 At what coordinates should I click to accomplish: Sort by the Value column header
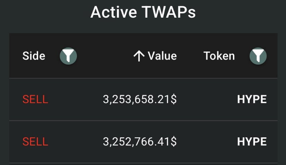(162, 56)
